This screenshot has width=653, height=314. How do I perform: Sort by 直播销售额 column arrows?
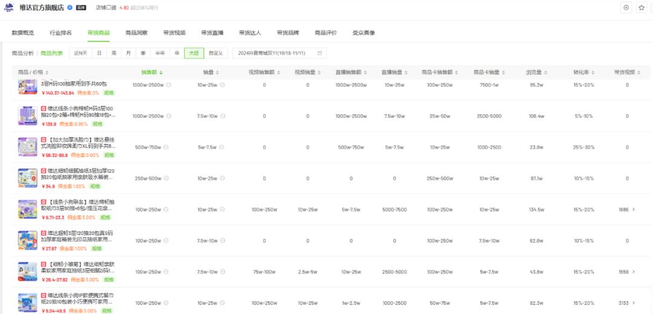[365, 72]
